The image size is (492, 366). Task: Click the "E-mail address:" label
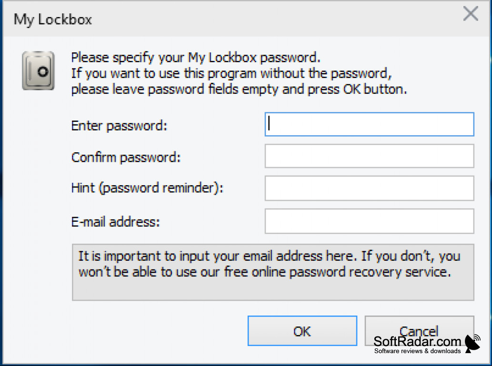pos(115,222)
